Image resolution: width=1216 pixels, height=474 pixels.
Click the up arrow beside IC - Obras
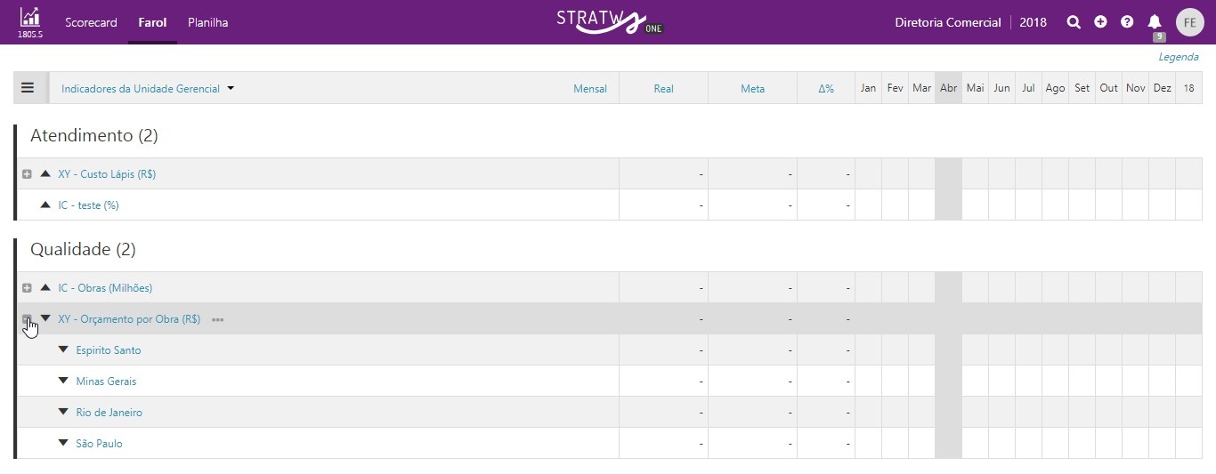coord(45,287)
